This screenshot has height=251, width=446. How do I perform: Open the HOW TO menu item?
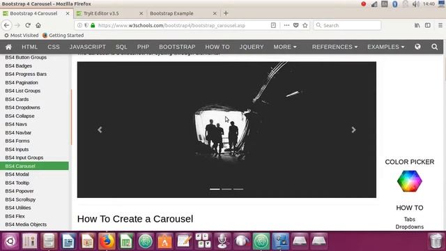tap(217, 47)
